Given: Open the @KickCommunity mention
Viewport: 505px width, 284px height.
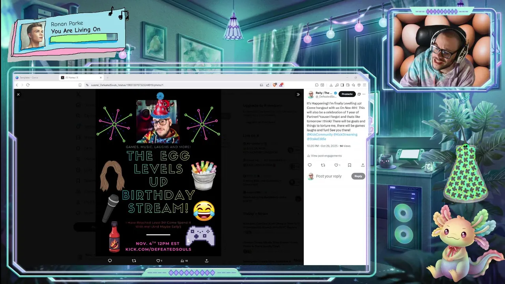Looking at the screenshot, I should point(320,135).
